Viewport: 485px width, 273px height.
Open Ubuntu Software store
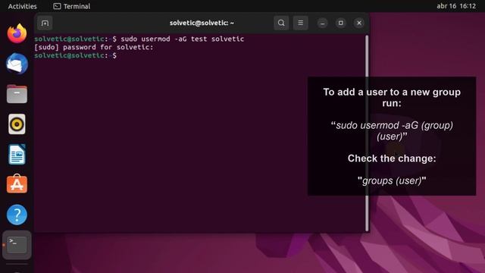[x=17, y=184]
